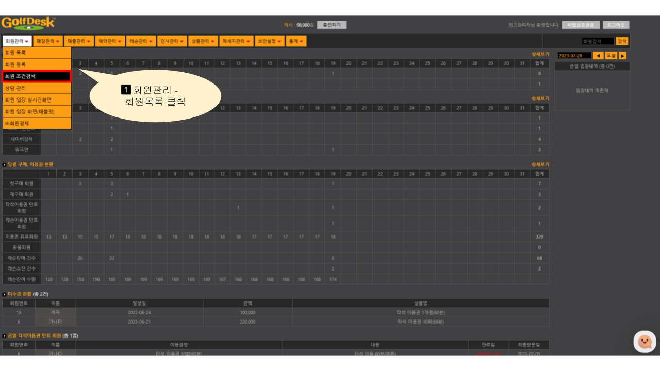This screenshot has height=371, width=660.
Task: Open the 예약관리 dropdown menu
Action: [x=110, y=41]
